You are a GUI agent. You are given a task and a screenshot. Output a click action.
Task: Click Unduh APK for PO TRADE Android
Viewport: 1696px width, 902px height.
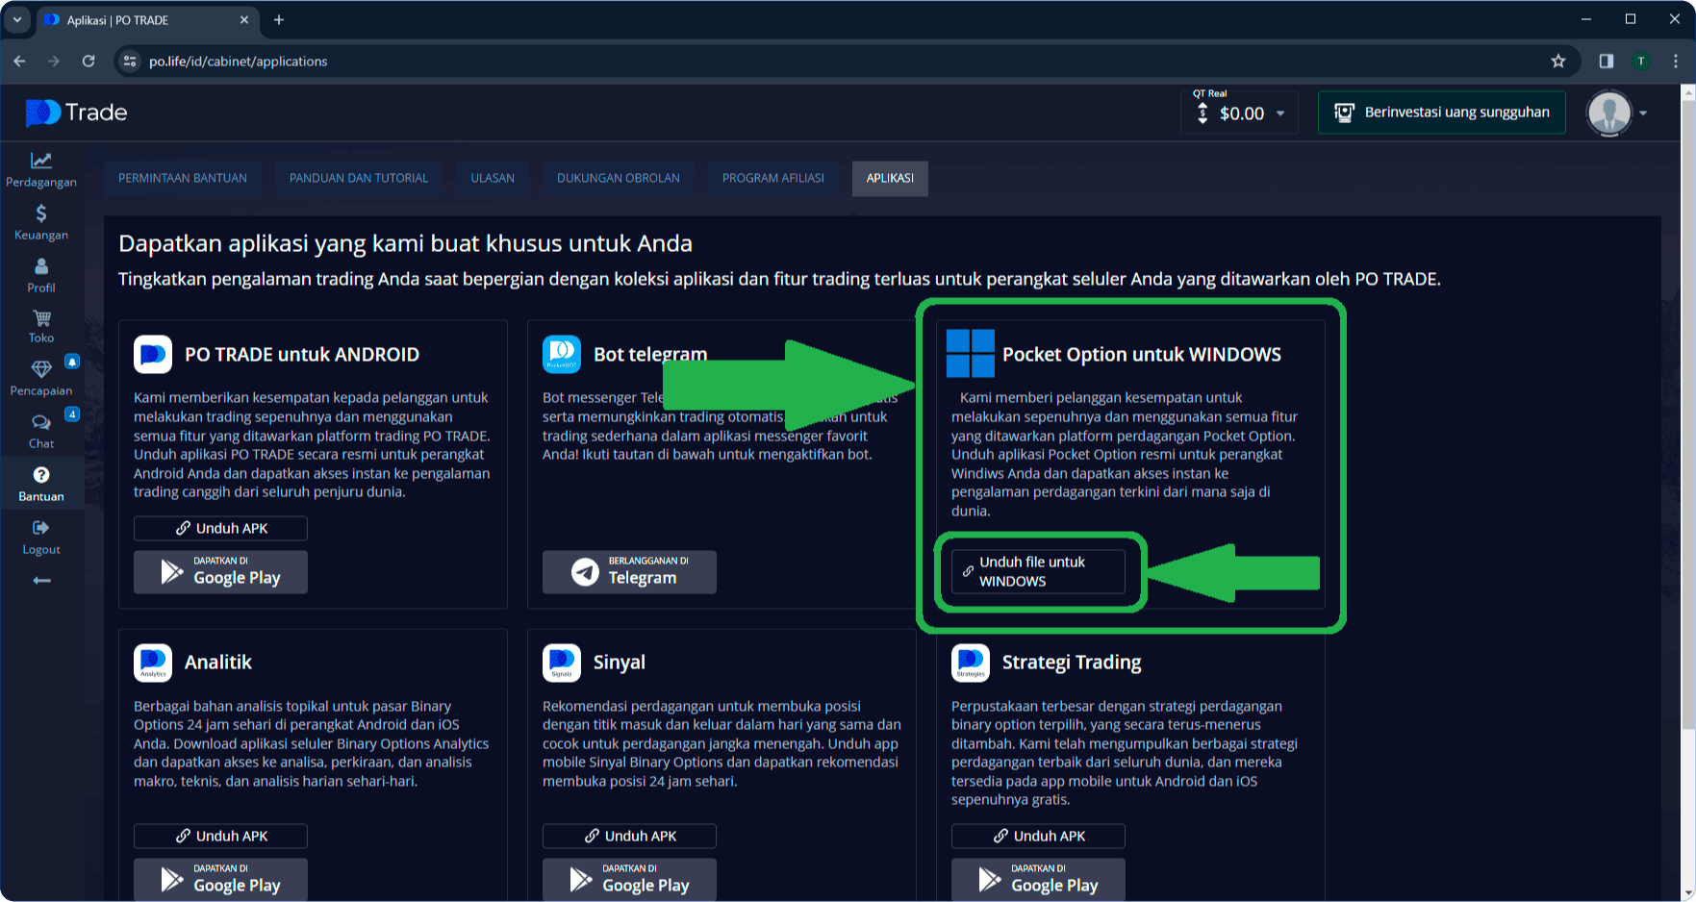(220, 528)
